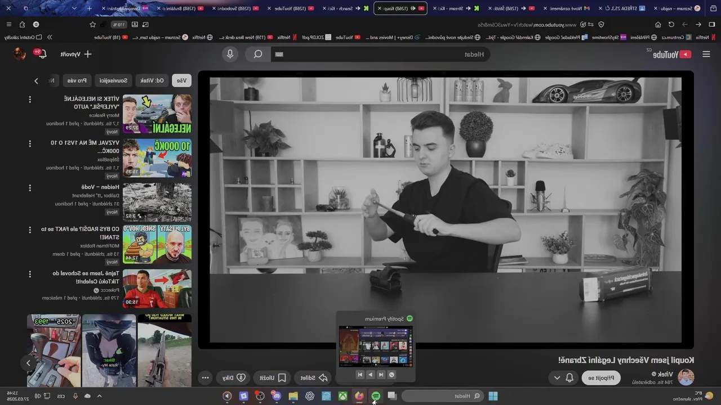721x405 pixels.
Task: Click the Připojit se join button
Action: pos(601,378)
